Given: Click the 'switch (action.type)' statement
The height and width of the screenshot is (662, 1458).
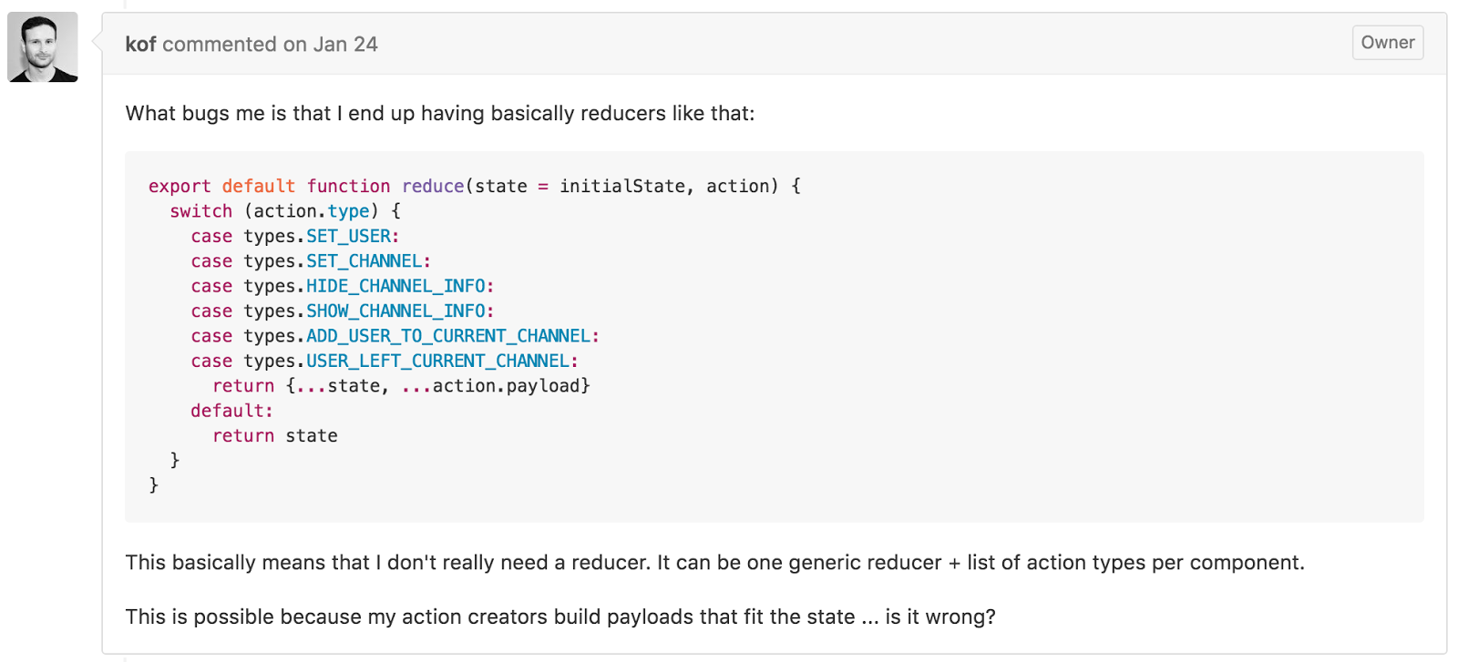Looking at the screenshot, I should pos(273,210).
